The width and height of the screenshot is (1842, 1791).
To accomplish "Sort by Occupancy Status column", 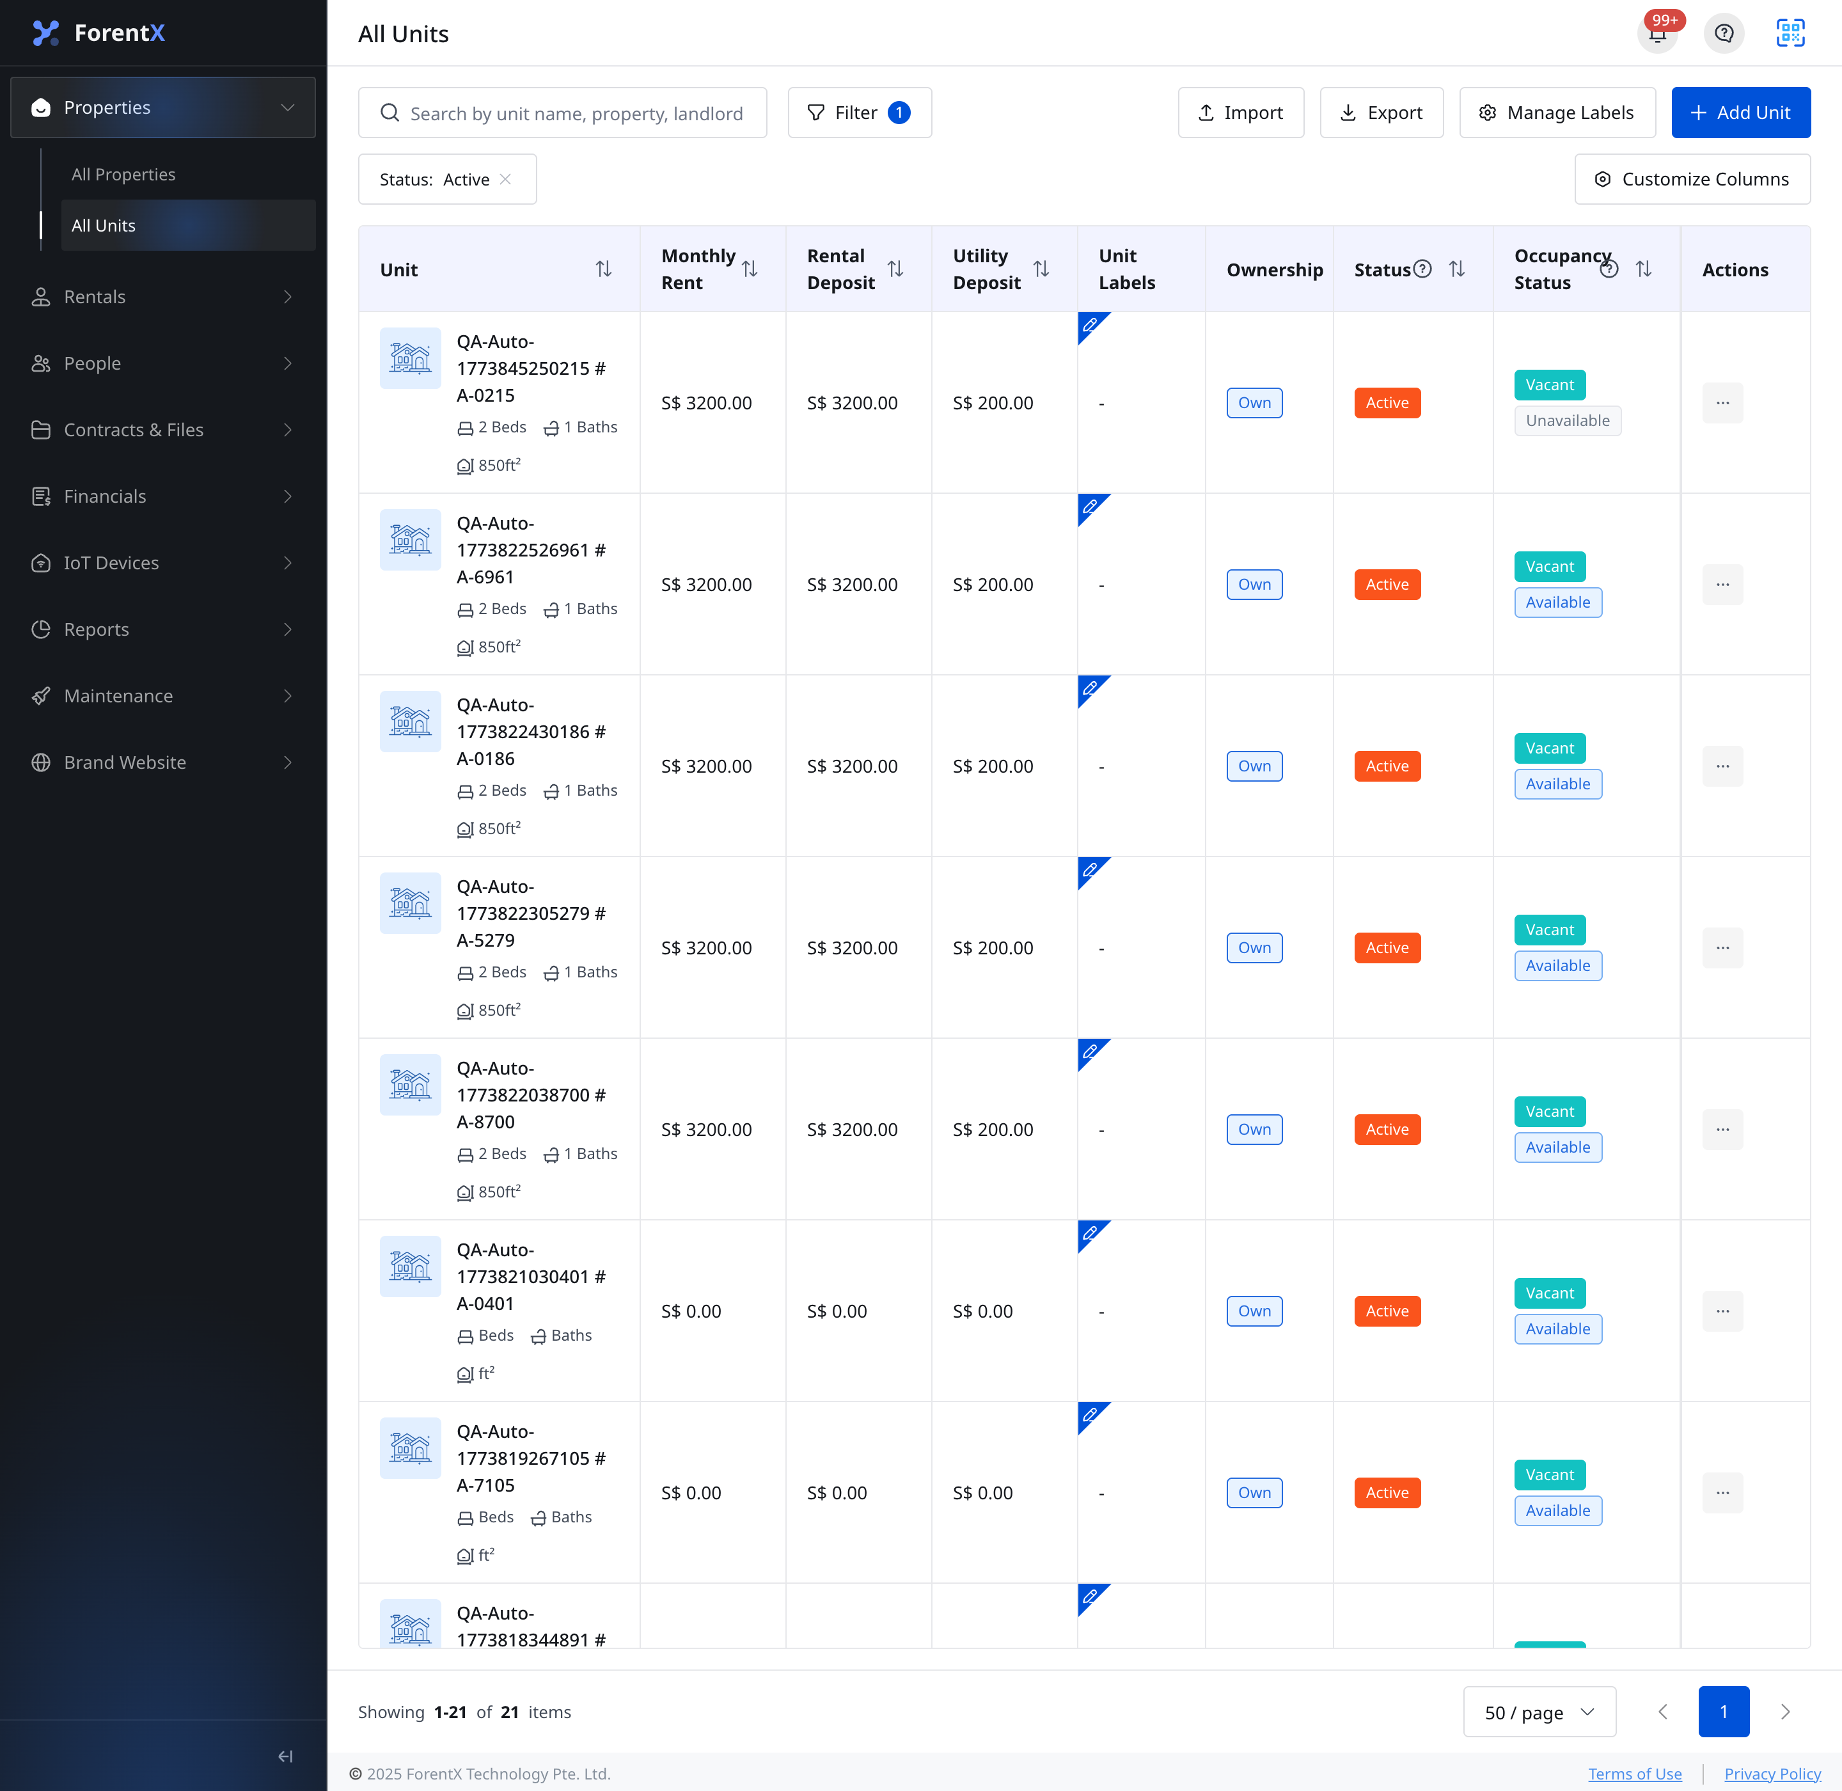I will [x=1644, y=269].
